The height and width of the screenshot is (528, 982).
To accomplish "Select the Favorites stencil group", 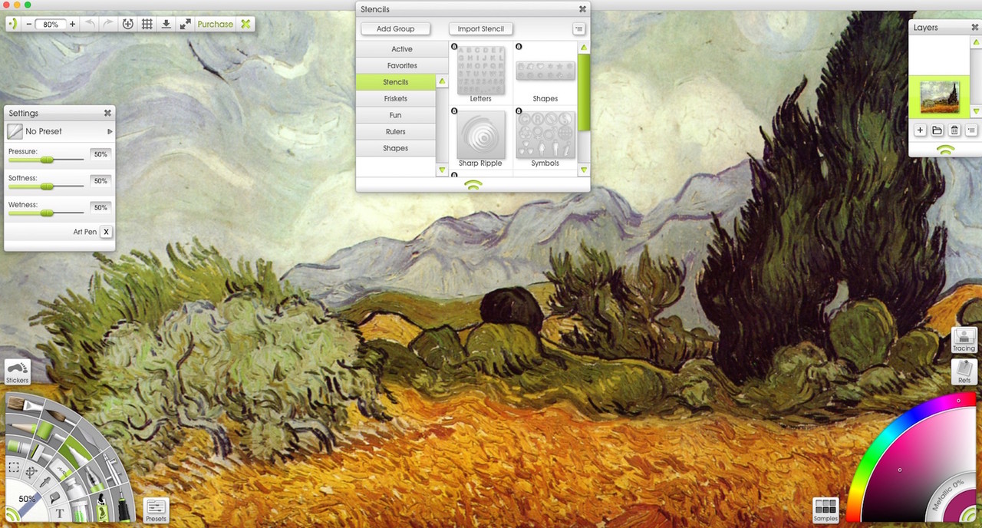I will coord(402,66).
